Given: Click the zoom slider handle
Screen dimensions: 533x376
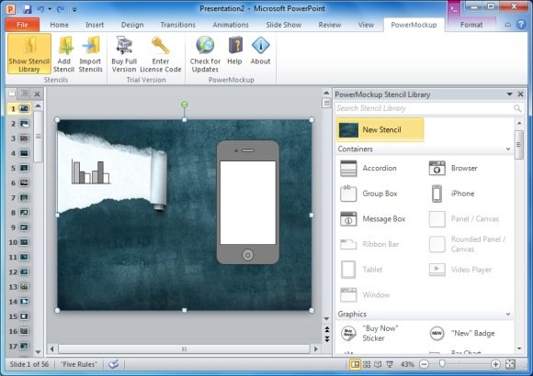Looking at the screenshot, I should (x=442, y=364).
